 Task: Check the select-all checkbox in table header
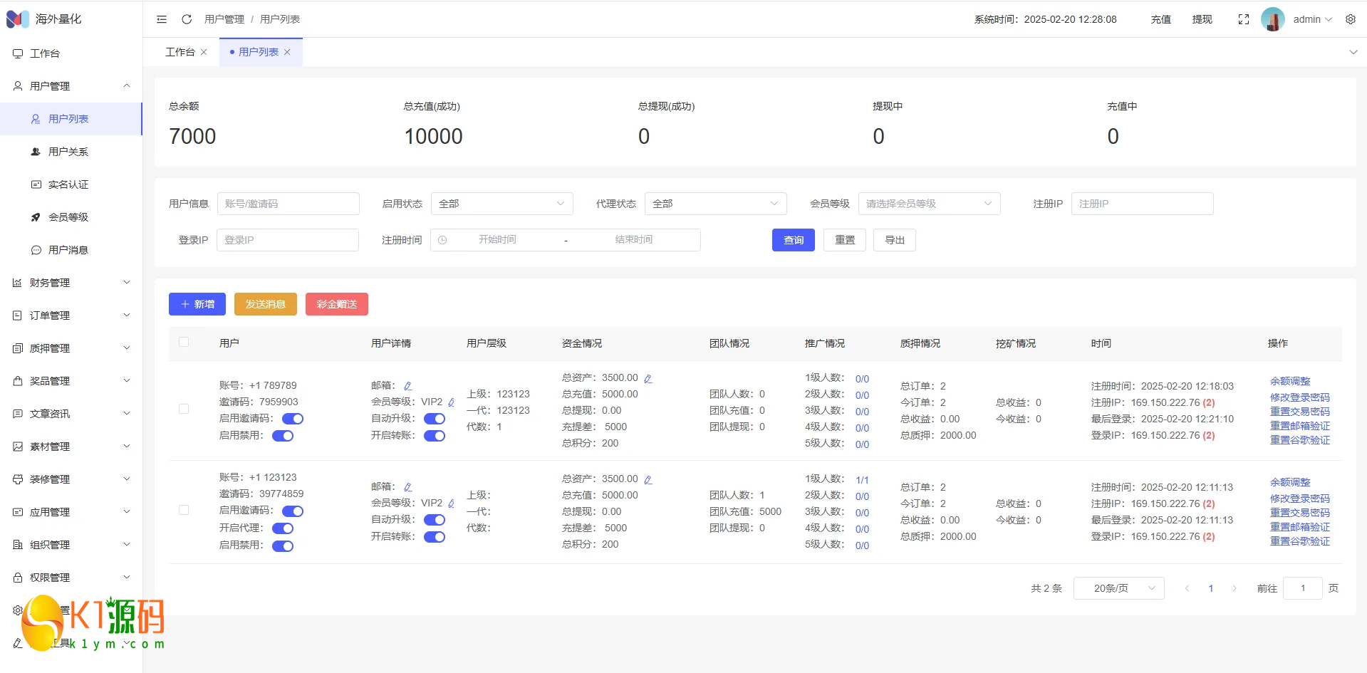pos(184,342)
